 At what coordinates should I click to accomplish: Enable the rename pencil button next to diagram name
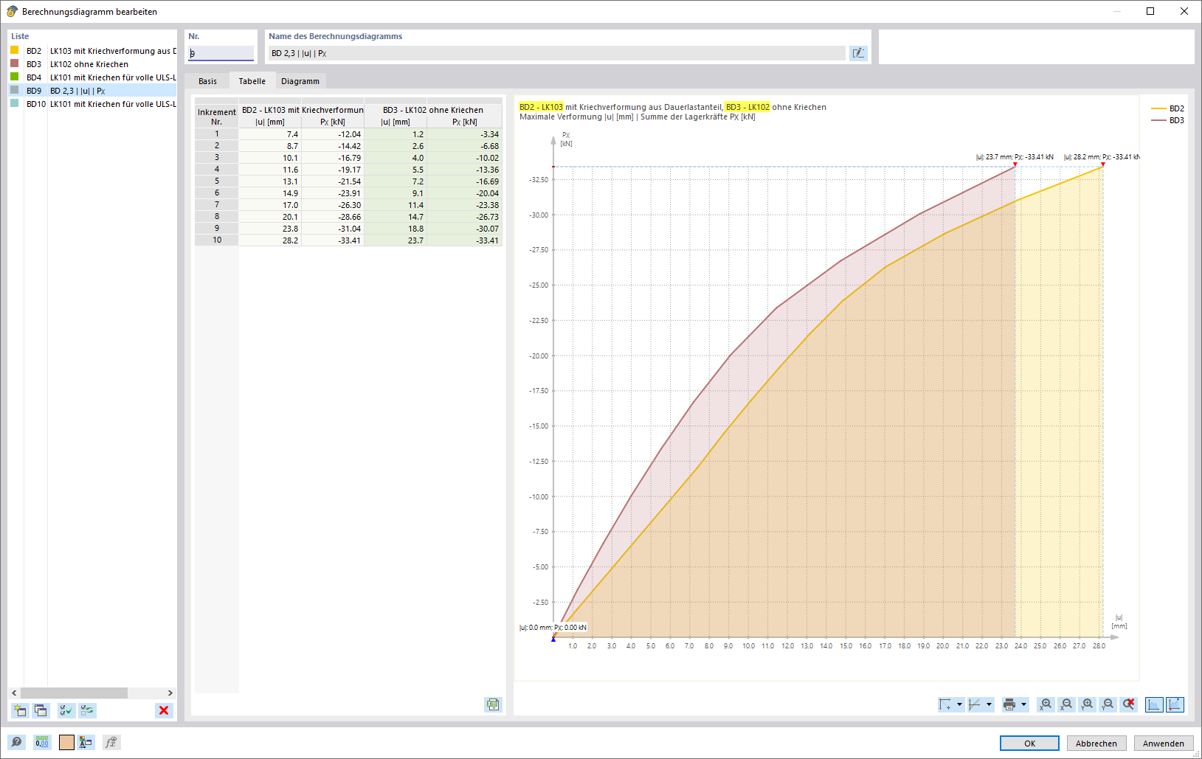coord(858,52)
